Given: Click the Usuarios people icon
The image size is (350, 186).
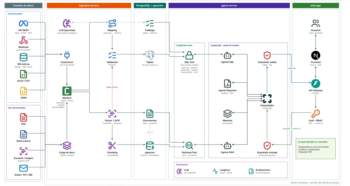Looking at the screenshot, I should [x=315, y=23].
